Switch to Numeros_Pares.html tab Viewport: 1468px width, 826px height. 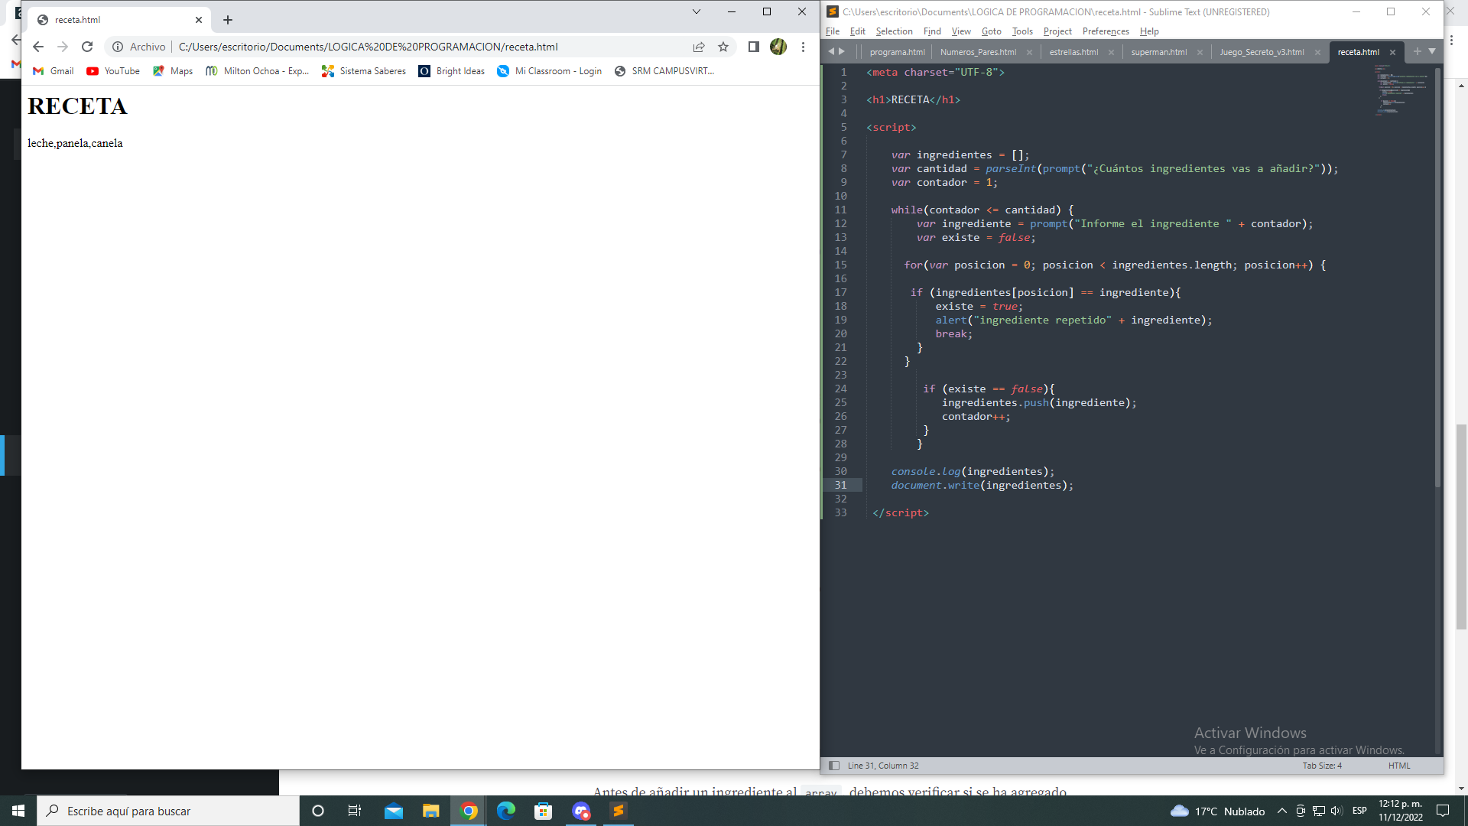(x=978, y=52)
